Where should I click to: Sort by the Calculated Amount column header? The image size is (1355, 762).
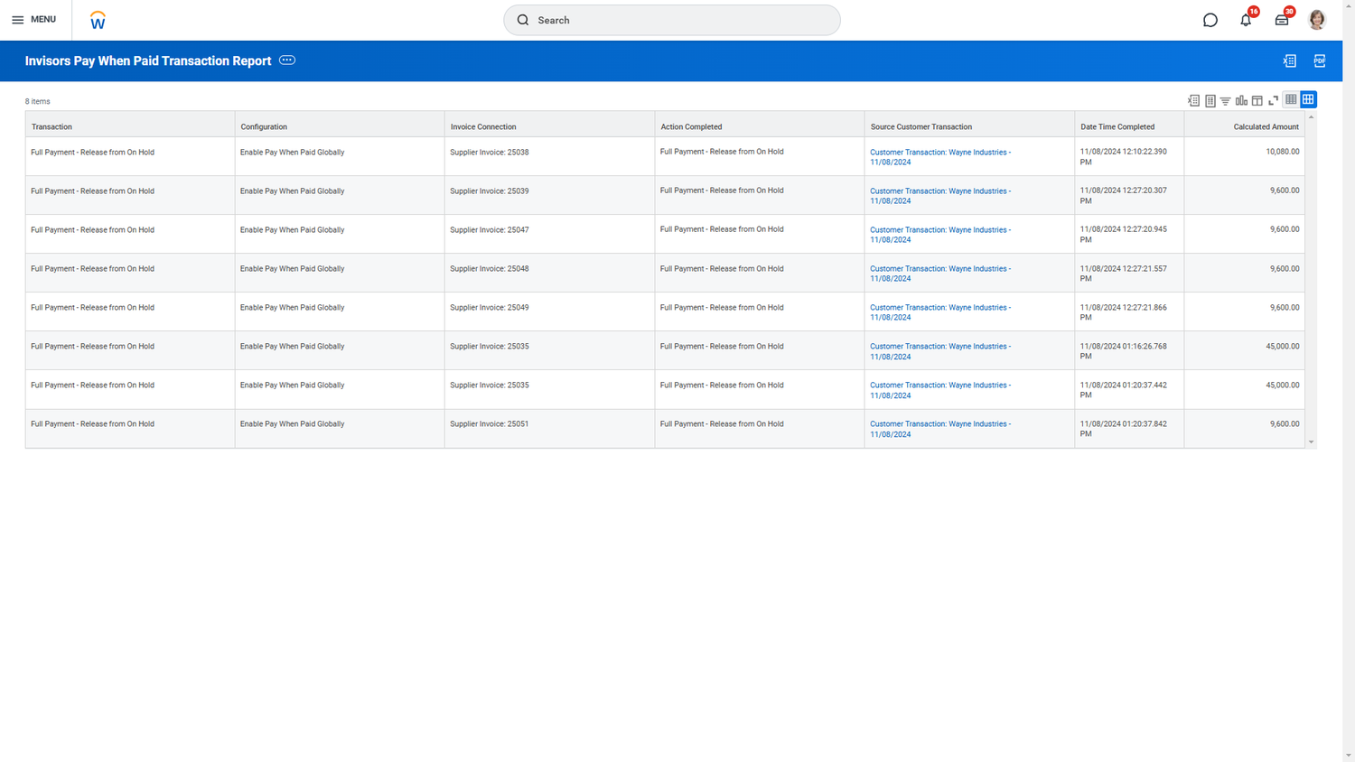[1266, 126]
